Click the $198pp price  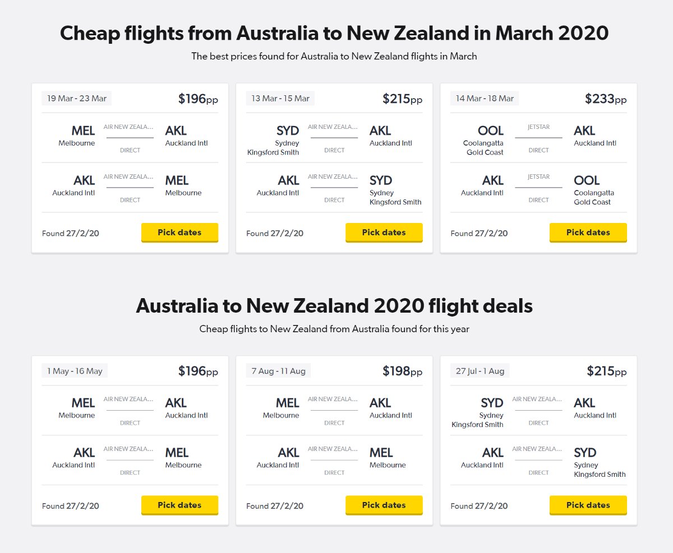[x=402, y=371]
